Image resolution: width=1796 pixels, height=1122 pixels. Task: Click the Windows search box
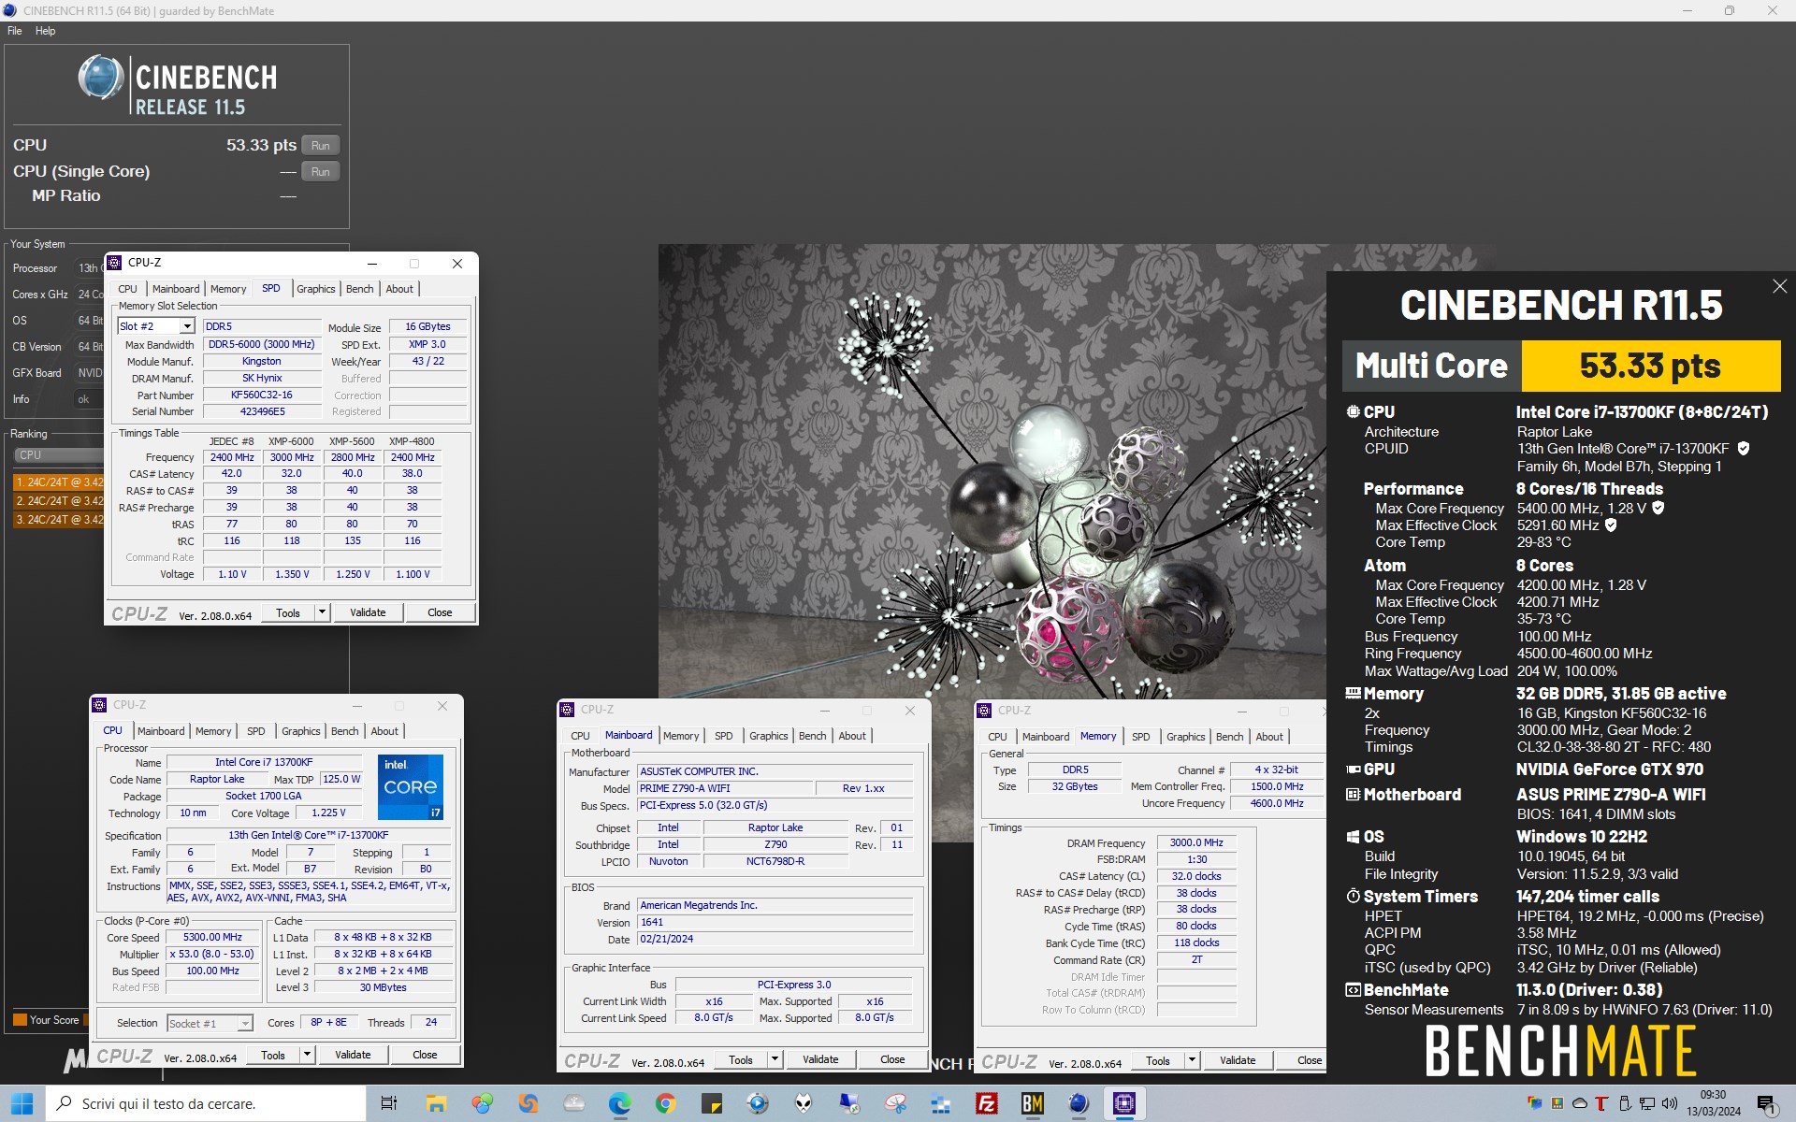pyautogui.click(x=206, y=1103)
